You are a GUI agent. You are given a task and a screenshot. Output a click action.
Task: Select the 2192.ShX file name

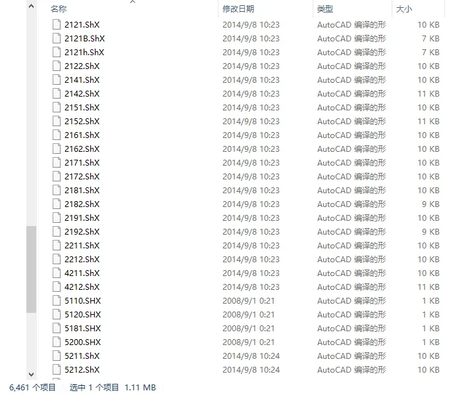coord(82,232)
